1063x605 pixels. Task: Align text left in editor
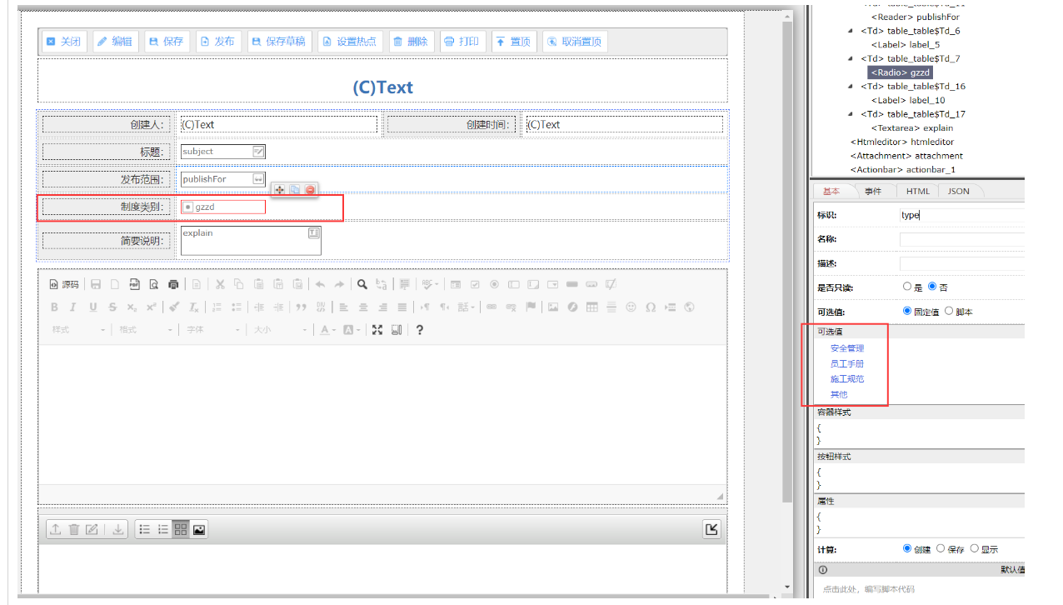click(343, 307)
